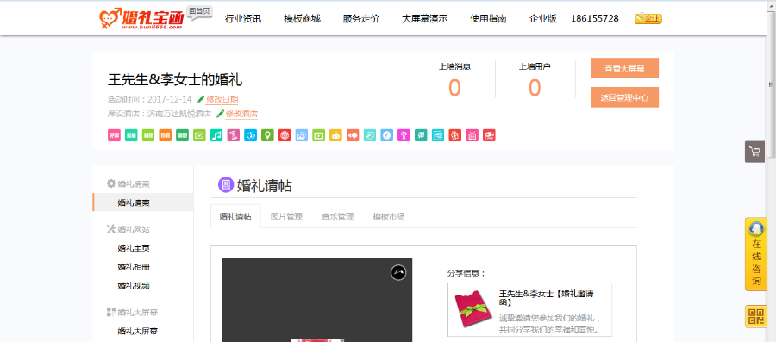Image resolution: width=776 pixels, height=342 pixels.
Task: Open 婚礼视频 in the sidebar
Action: point(134,286)
